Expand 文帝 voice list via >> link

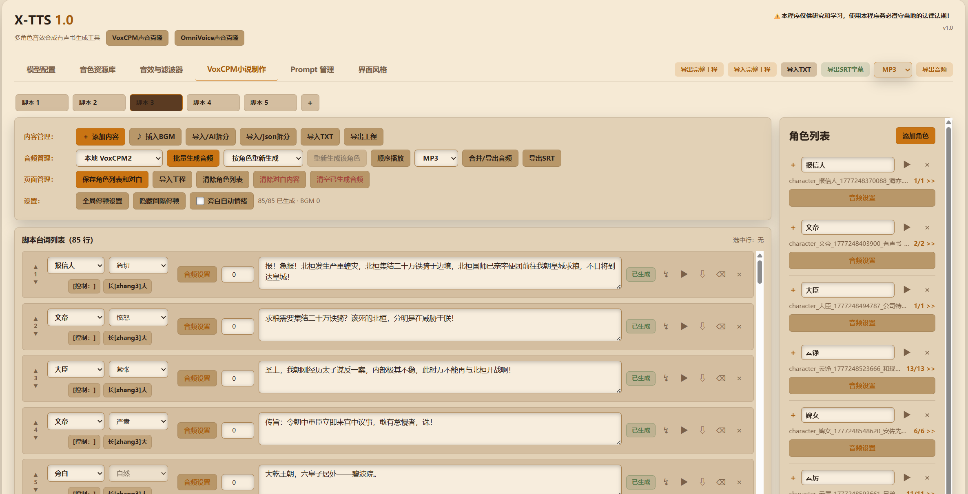(x=931, y=243)
